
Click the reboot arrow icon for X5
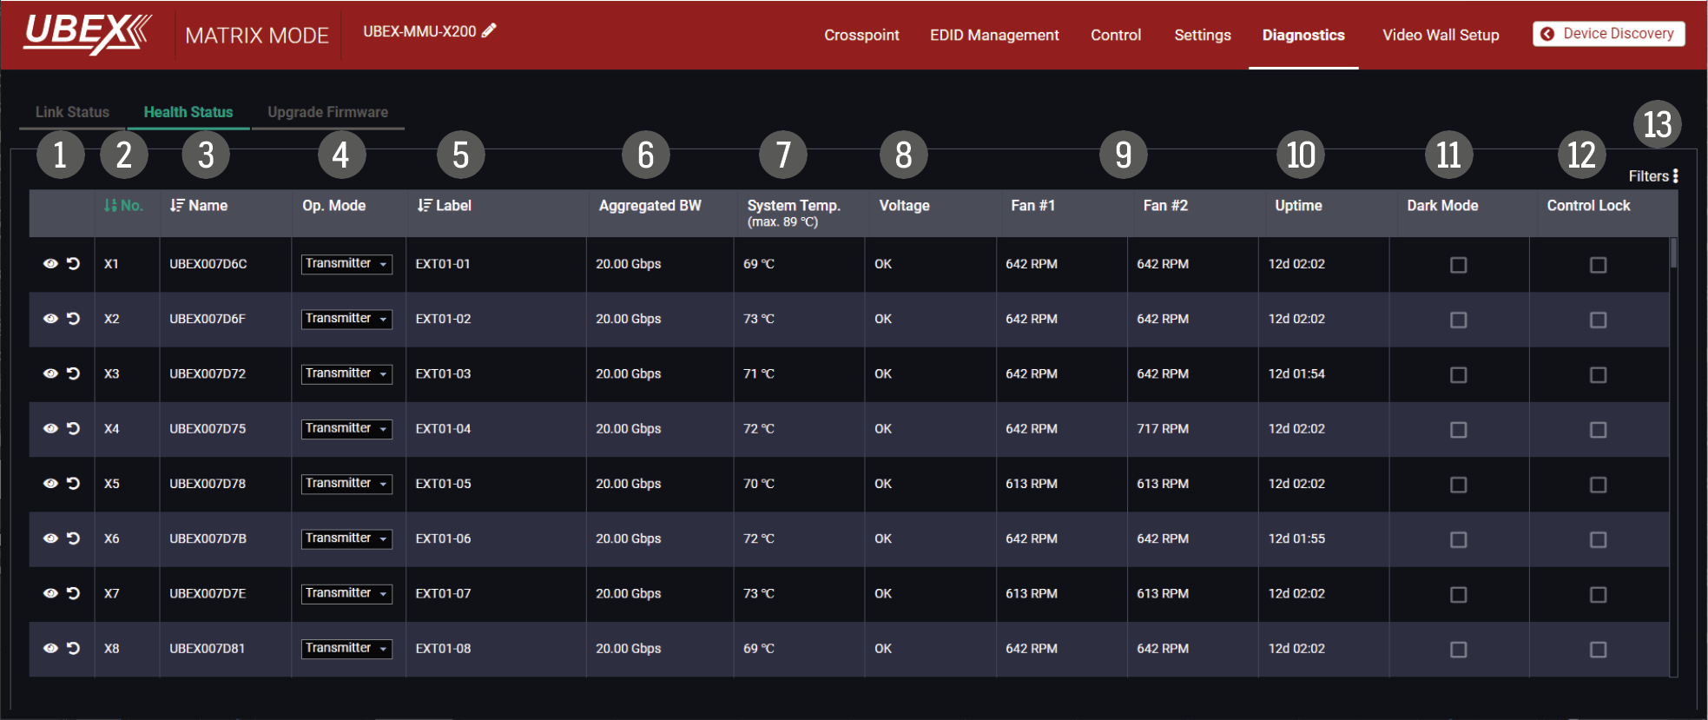coord(74,484)
